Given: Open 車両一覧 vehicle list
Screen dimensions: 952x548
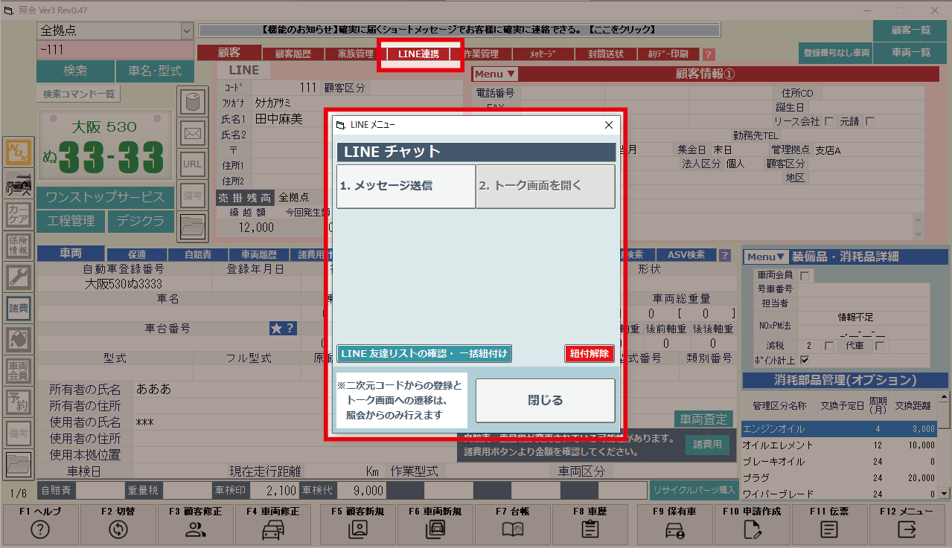Looking at the screenshot, I should point(911,53).
